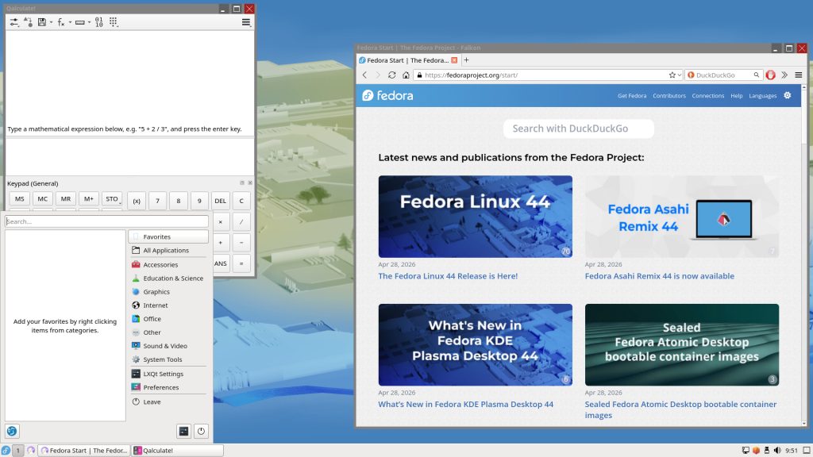Click the MR memory recall key
813x457 pixels.
click(x=66, y=198)
